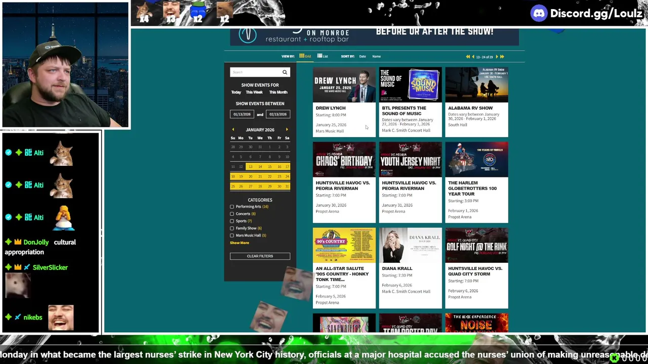Expand categories with Show More

pyautogui.click(x=239, y=243)
